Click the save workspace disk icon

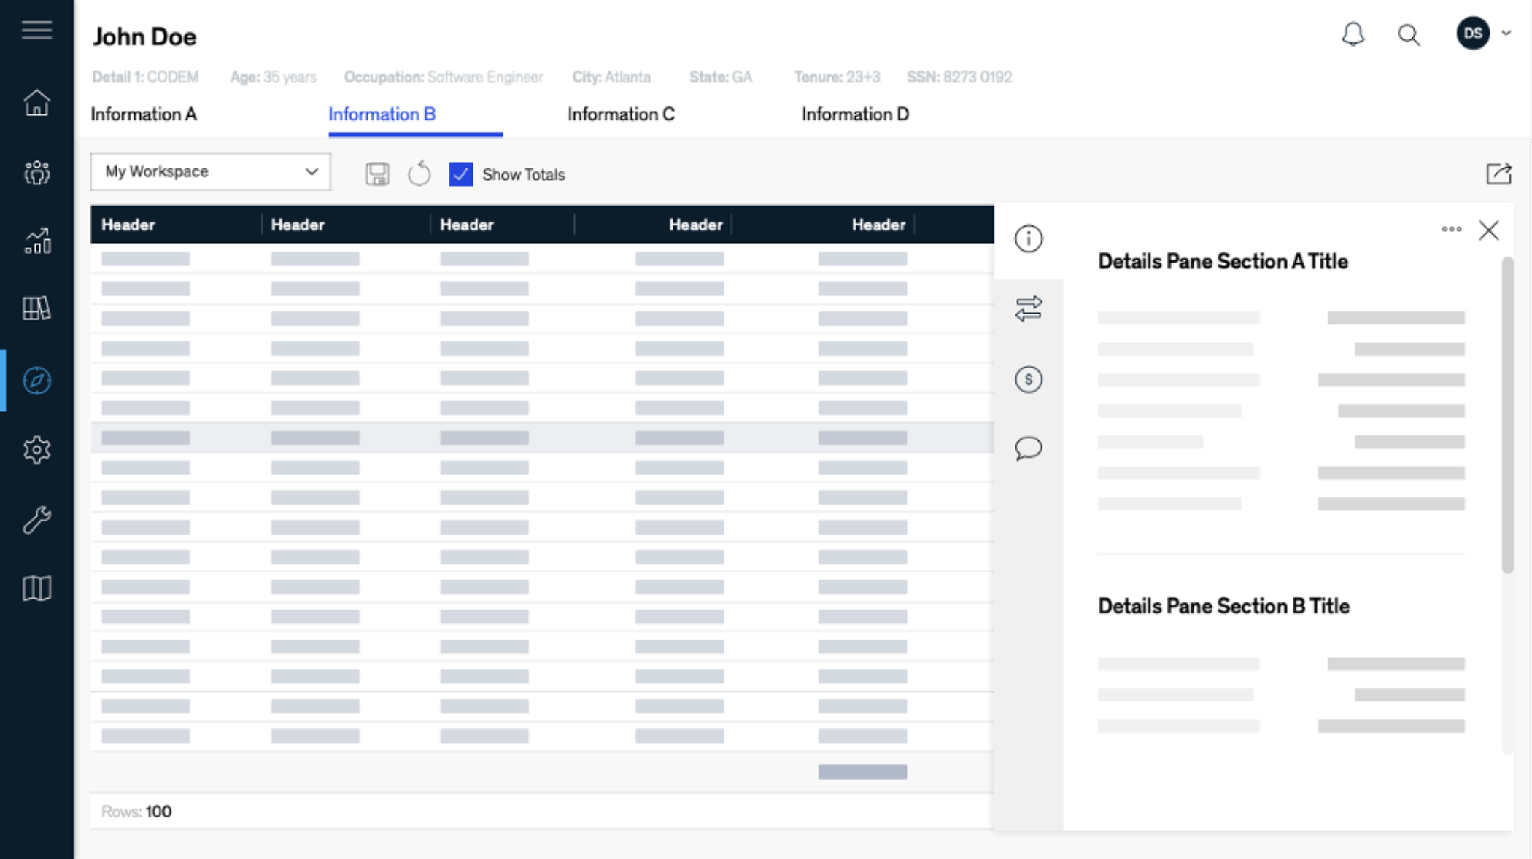(x=377, y=174)
